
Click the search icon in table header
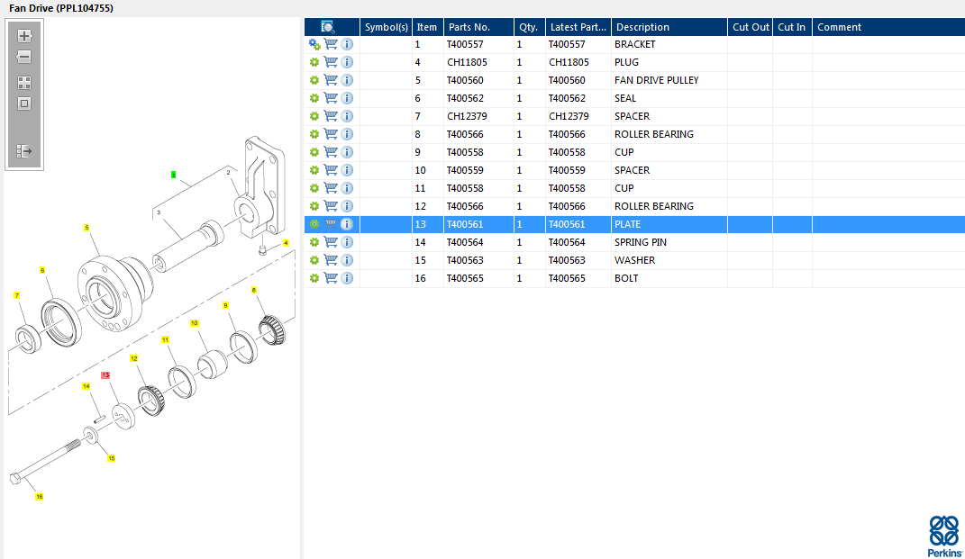(328, 27)
